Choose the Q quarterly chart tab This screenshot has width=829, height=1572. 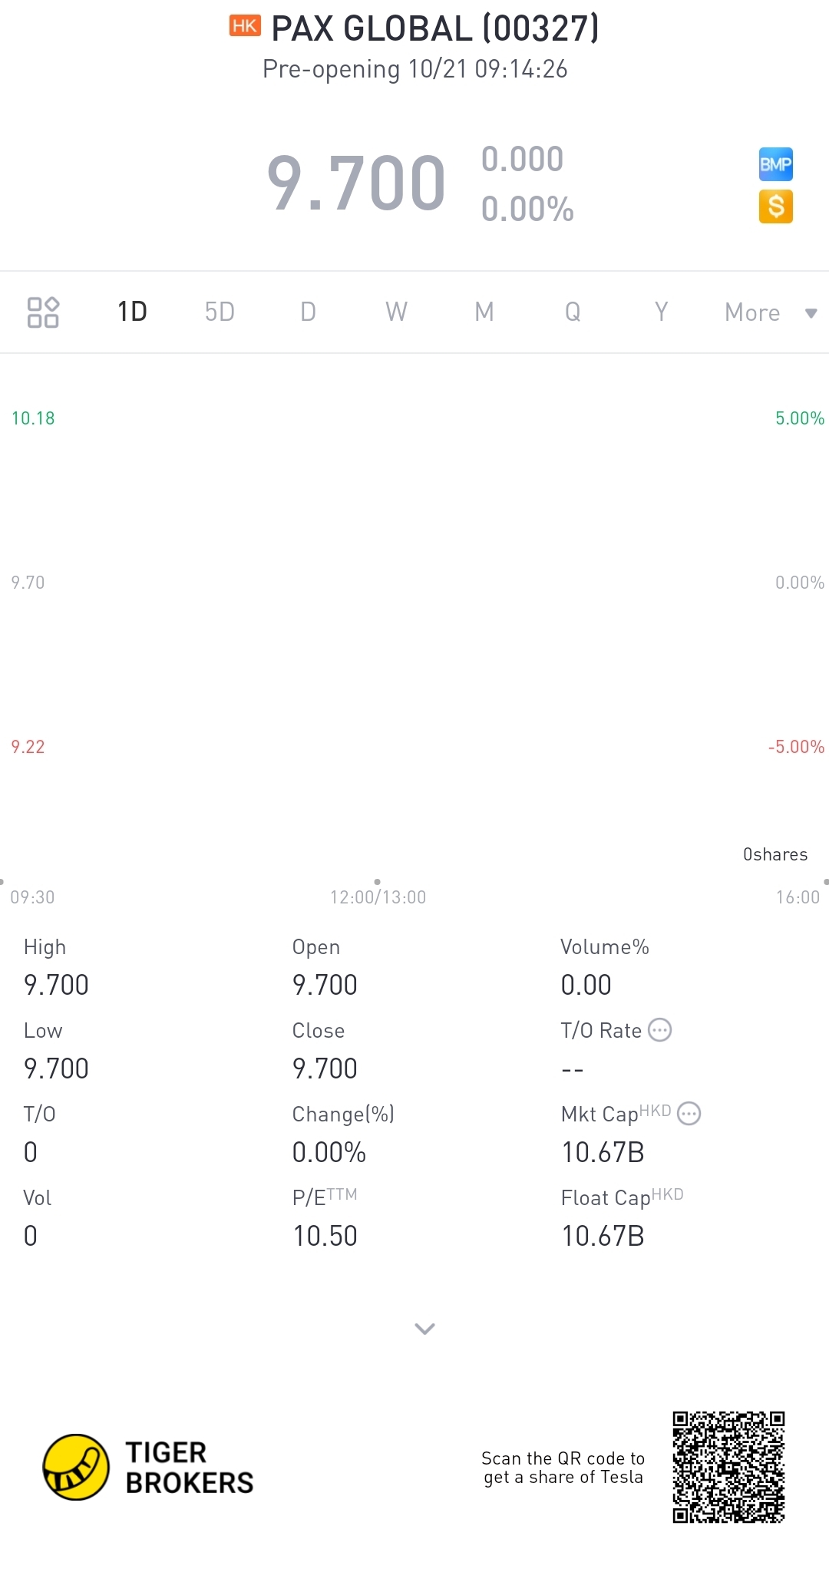(x=573, y=312)
